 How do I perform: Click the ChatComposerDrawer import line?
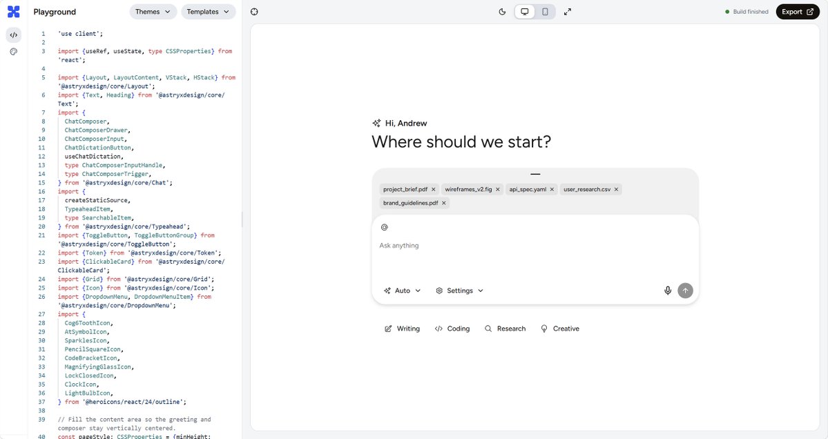coord(97,130)
